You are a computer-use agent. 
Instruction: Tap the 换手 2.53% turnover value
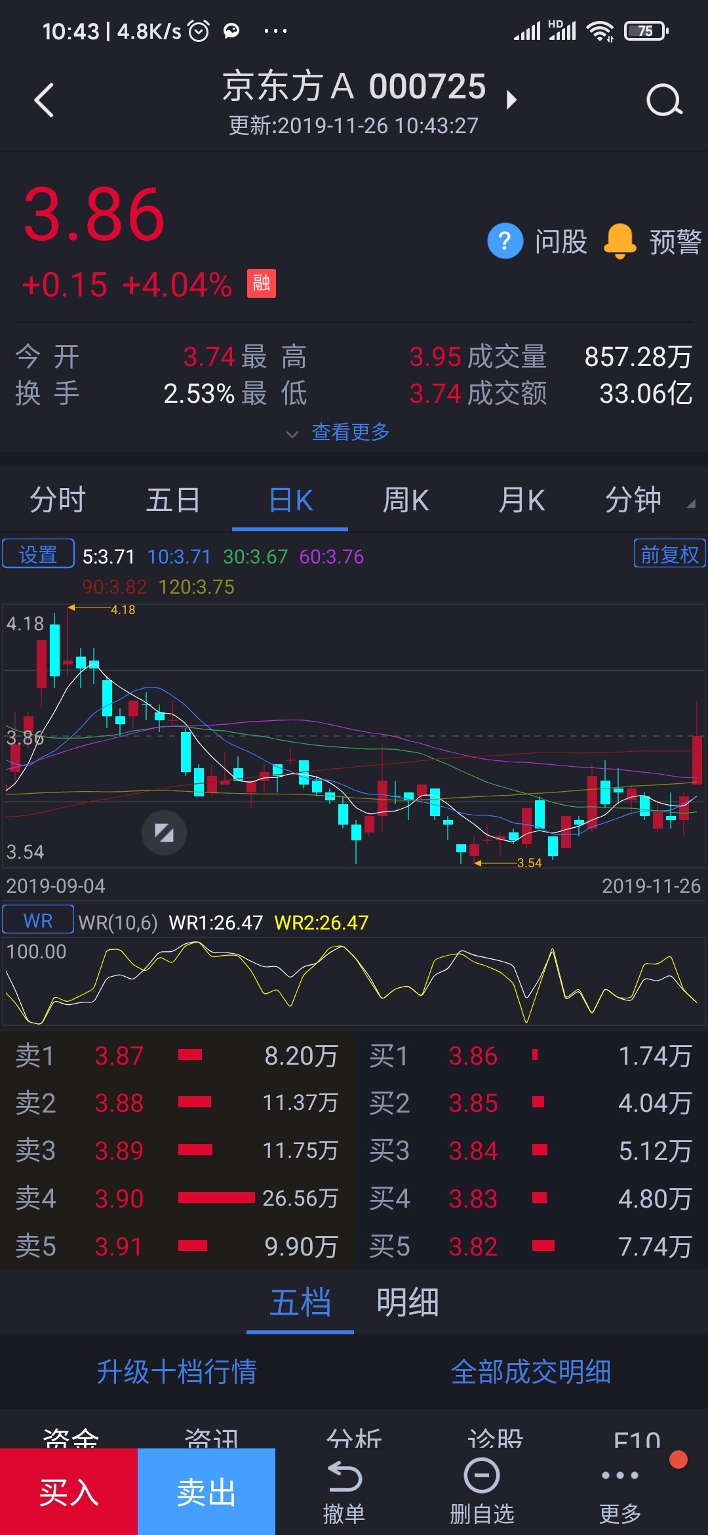(199, 394)
